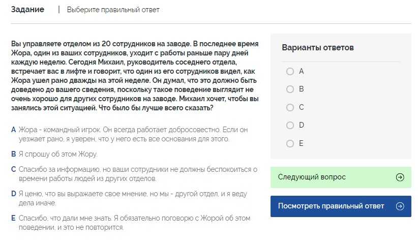Click the 'Варианты ответов' panel heading

tap(318, 47)
